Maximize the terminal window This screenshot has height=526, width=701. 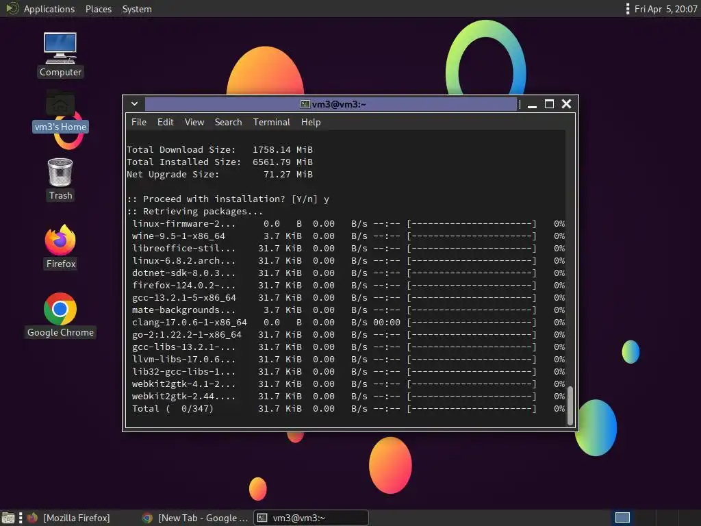point(549,104)
